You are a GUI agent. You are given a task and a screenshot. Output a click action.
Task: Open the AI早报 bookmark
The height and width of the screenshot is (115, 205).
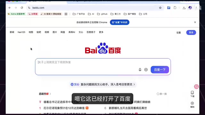[x=33, y=14]
